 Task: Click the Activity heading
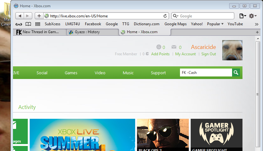click(x=27, y=107)
